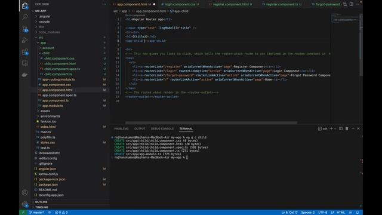This screenshot has width=382, height=215.
Task: Click the master branch indicator
Action: 36,213
